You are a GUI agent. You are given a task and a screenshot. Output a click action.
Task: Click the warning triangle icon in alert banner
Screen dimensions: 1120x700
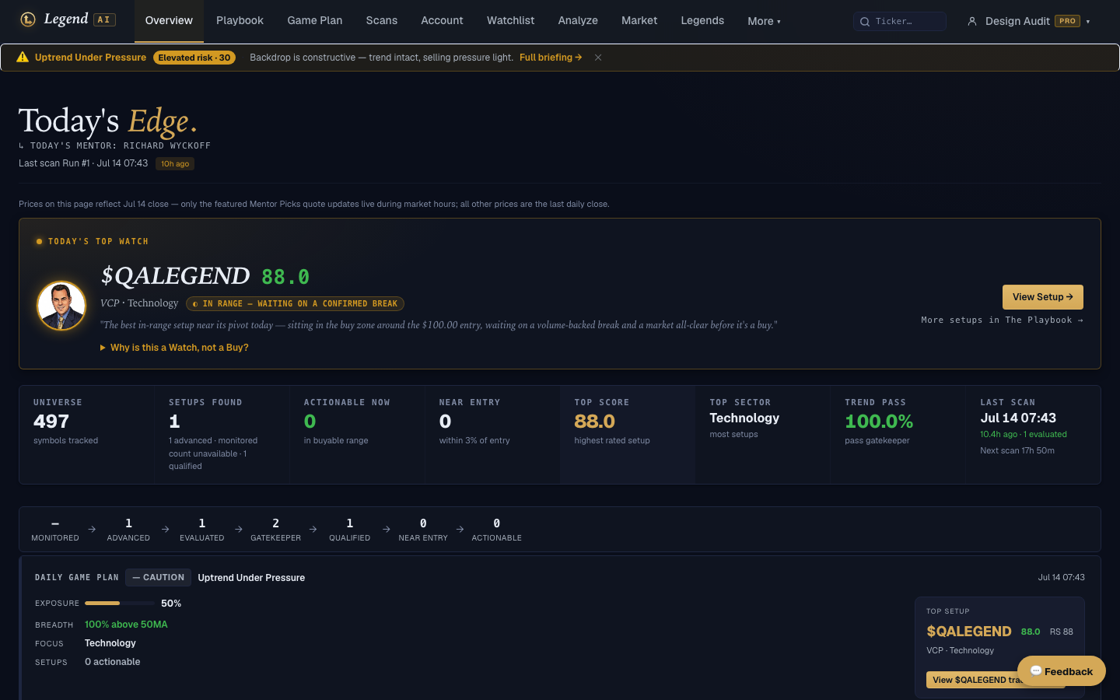[23, 57]
